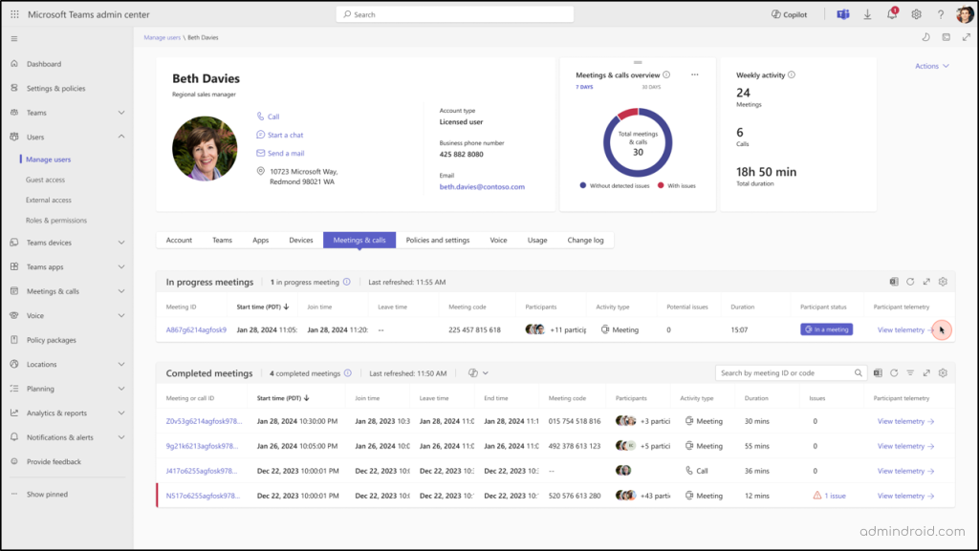Open the Usage tab
Screen dimensions: 979x551
coord(536,240)
